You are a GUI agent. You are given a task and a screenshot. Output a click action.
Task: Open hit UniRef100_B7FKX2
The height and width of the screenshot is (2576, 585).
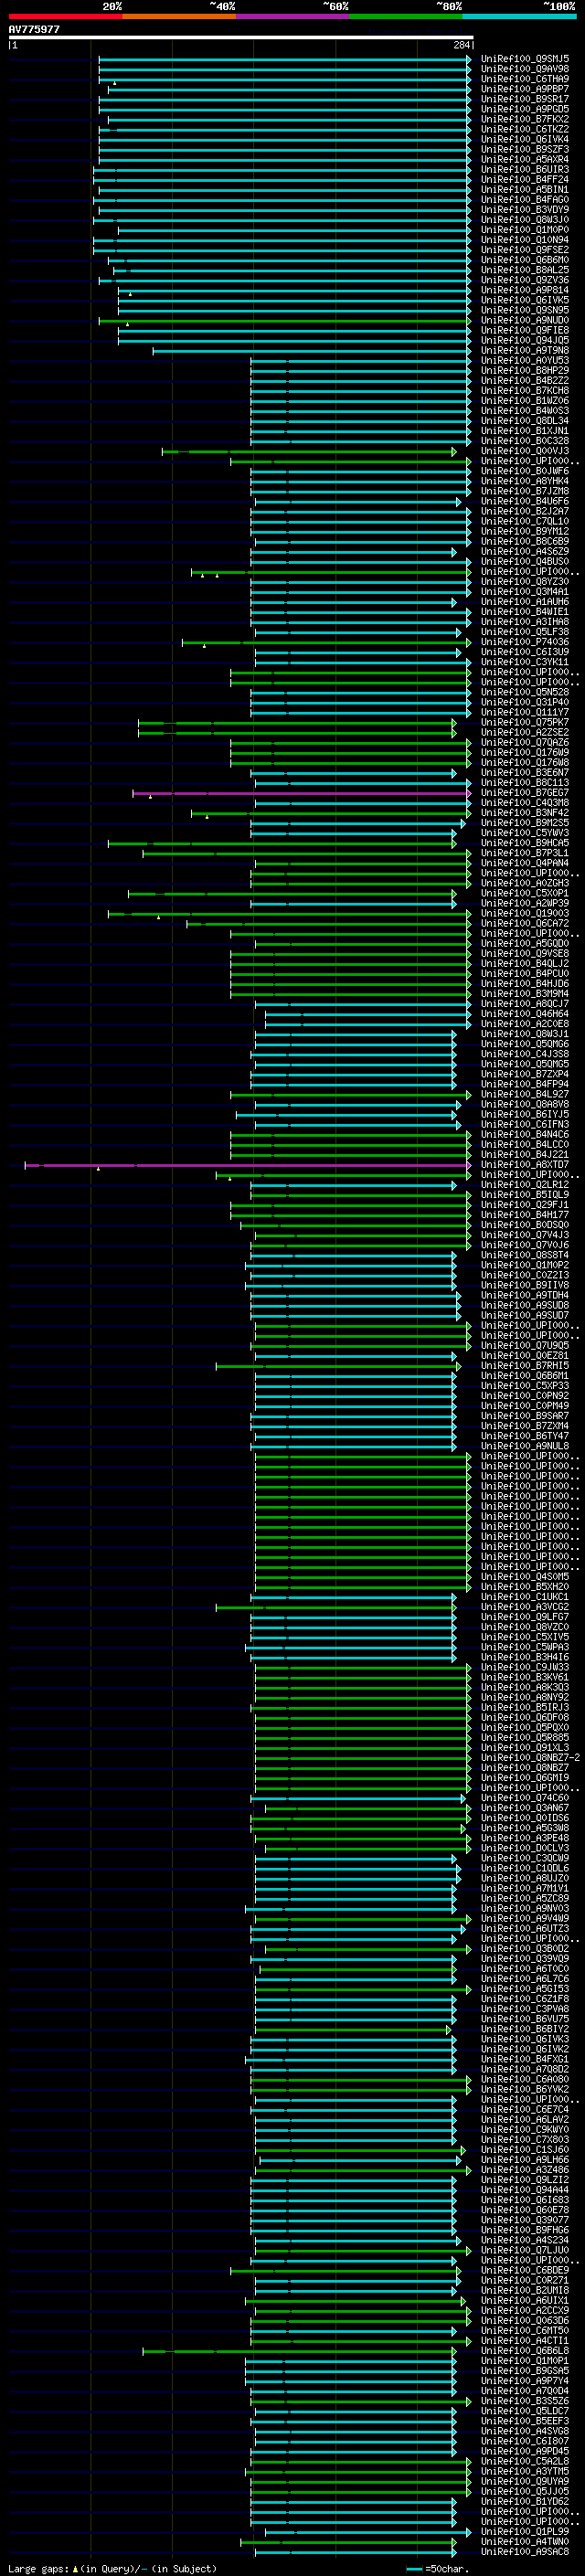click(x=525, y=119)
